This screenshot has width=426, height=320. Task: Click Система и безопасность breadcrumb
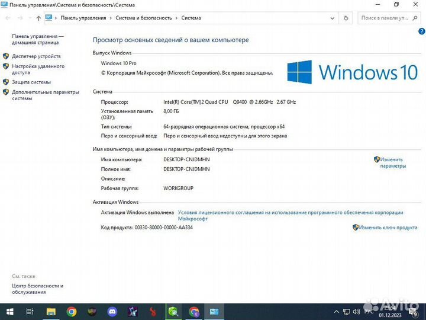coord(144,18)
